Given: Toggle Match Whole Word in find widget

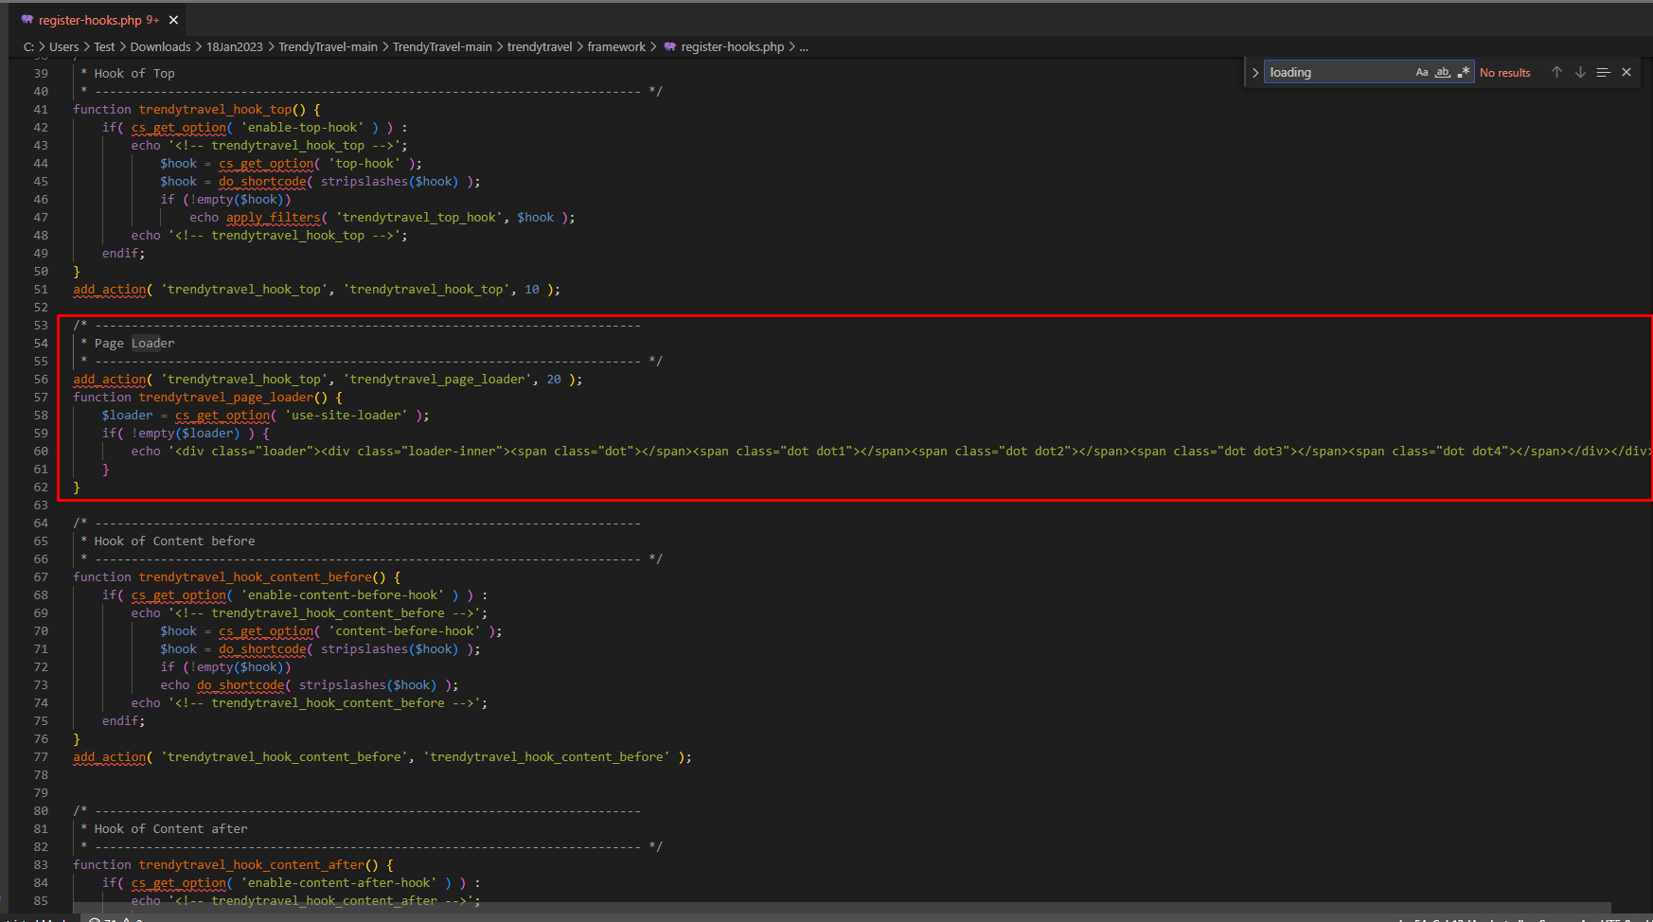Looking at the screenshot, I should [x=1443, y=72].
